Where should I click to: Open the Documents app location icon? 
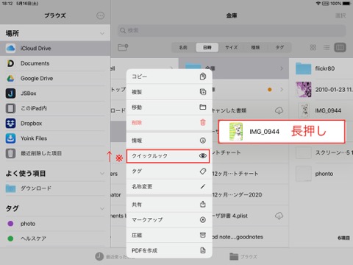[10, 63]
